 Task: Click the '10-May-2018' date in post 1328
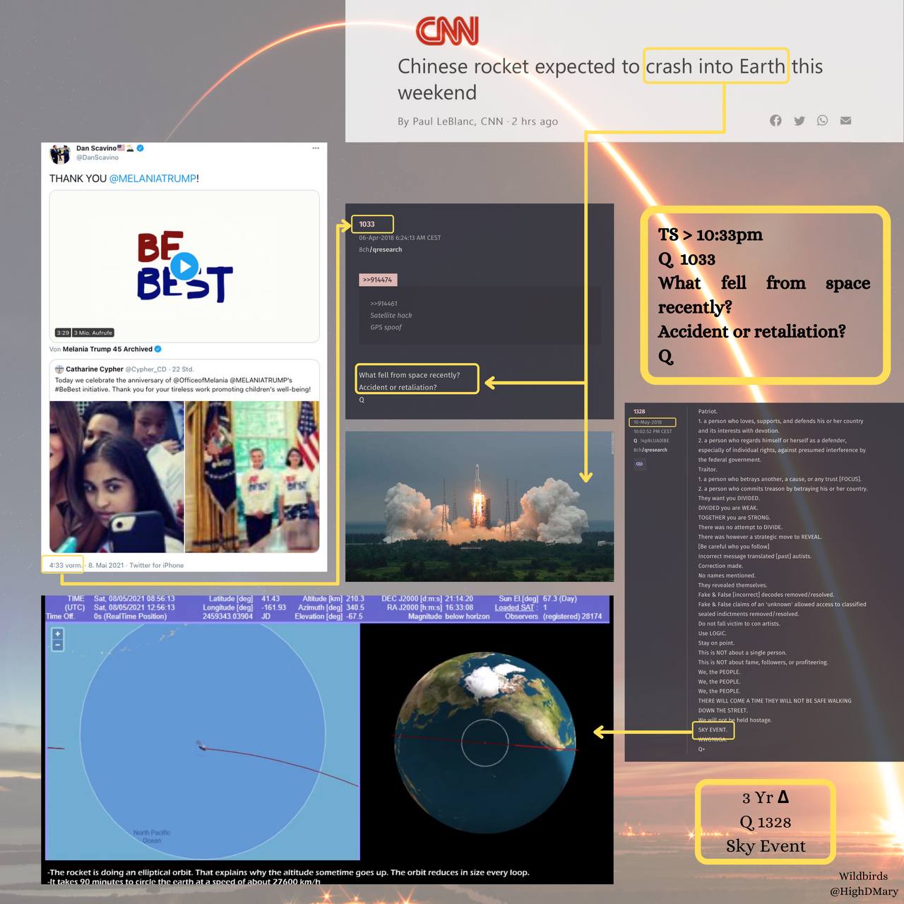click(x=648, y=422)
